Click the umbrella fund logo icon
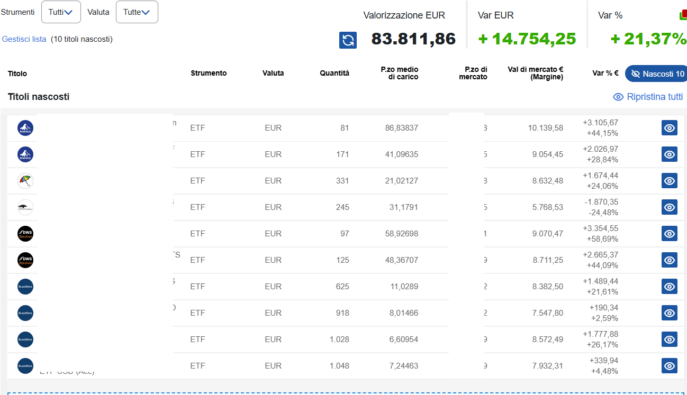The image size is (687, 395). pyautogui.click(x=25, y=181)
